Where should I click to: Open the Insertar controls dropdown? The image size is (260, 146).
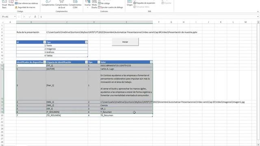pos(88,4)
